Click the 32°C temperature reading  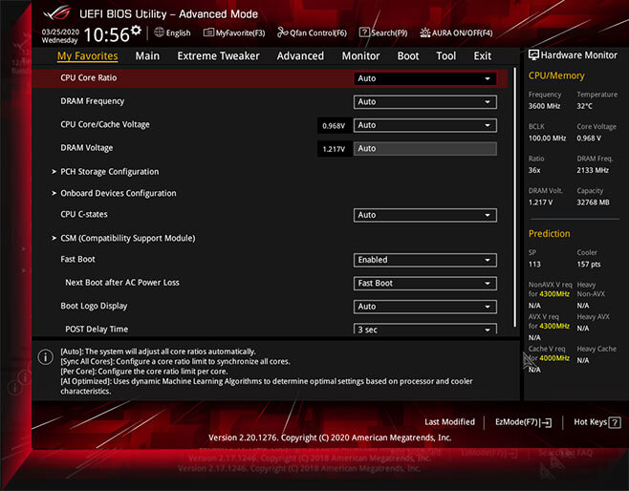point(584,106)
